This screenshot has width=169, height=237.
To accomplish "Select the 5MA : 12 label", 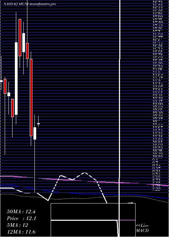I will pyautogui.click(x=18, y=225).
